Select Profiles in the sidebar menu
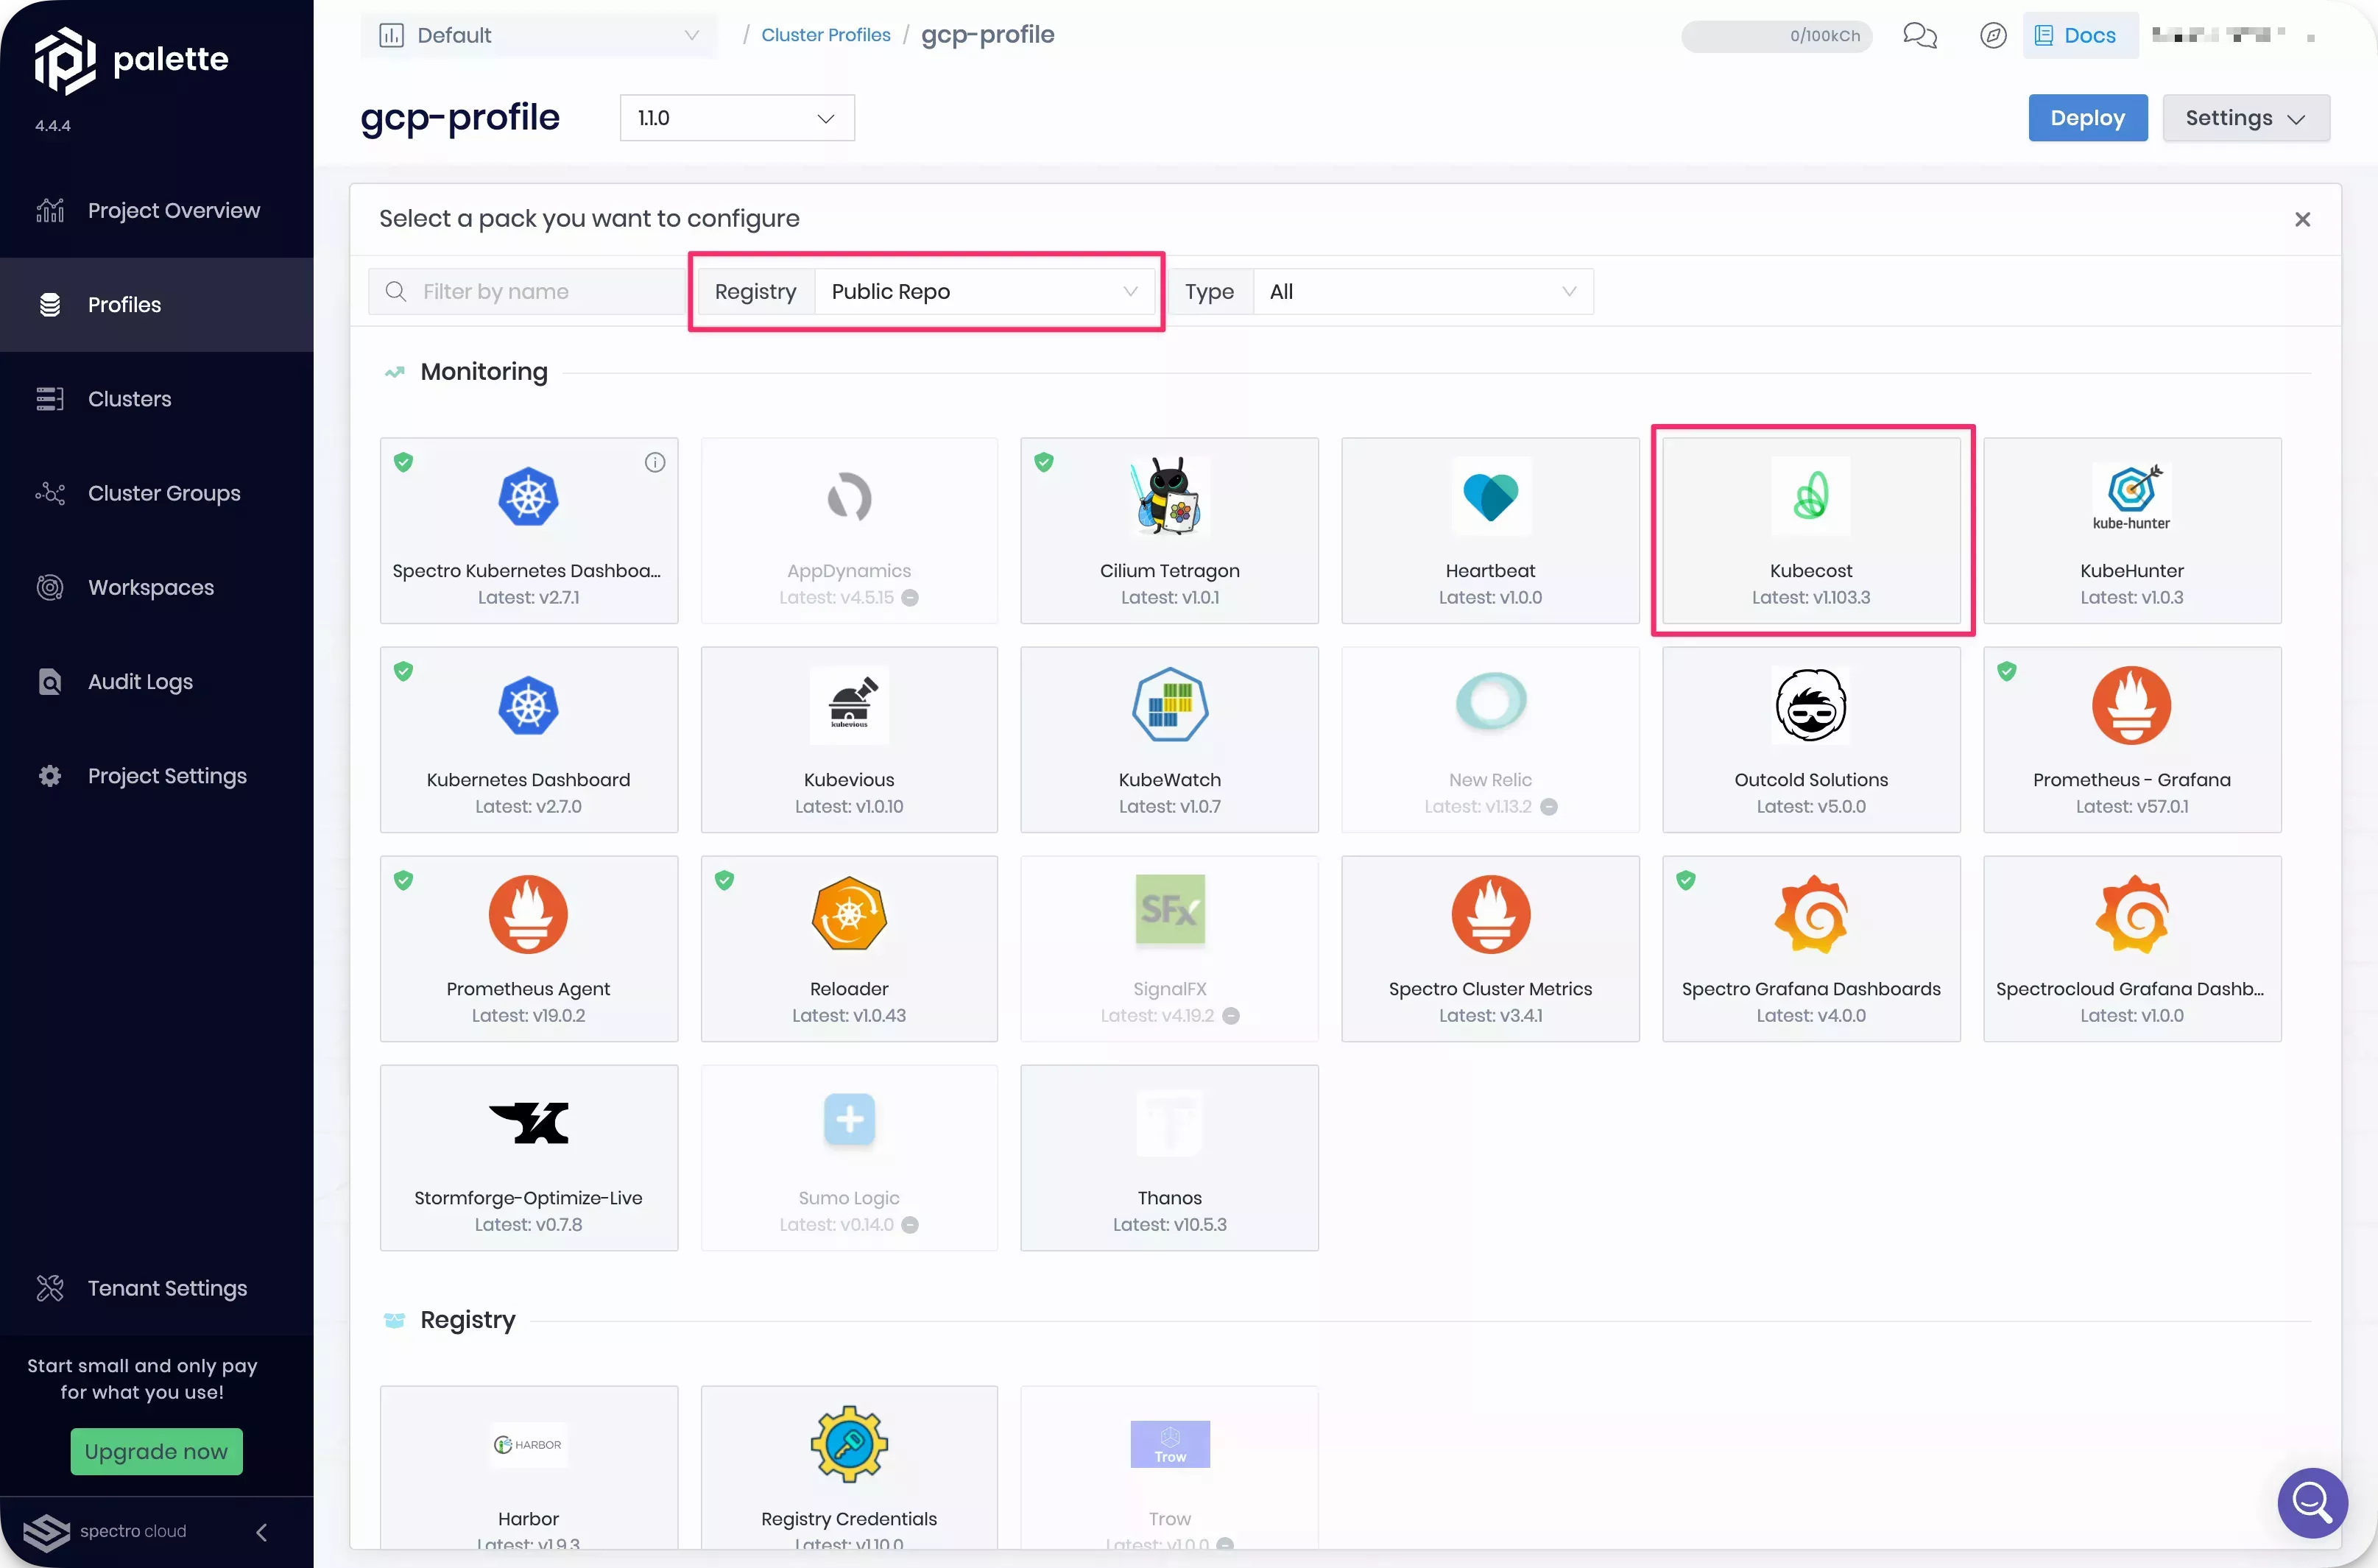 coord(123,304)
